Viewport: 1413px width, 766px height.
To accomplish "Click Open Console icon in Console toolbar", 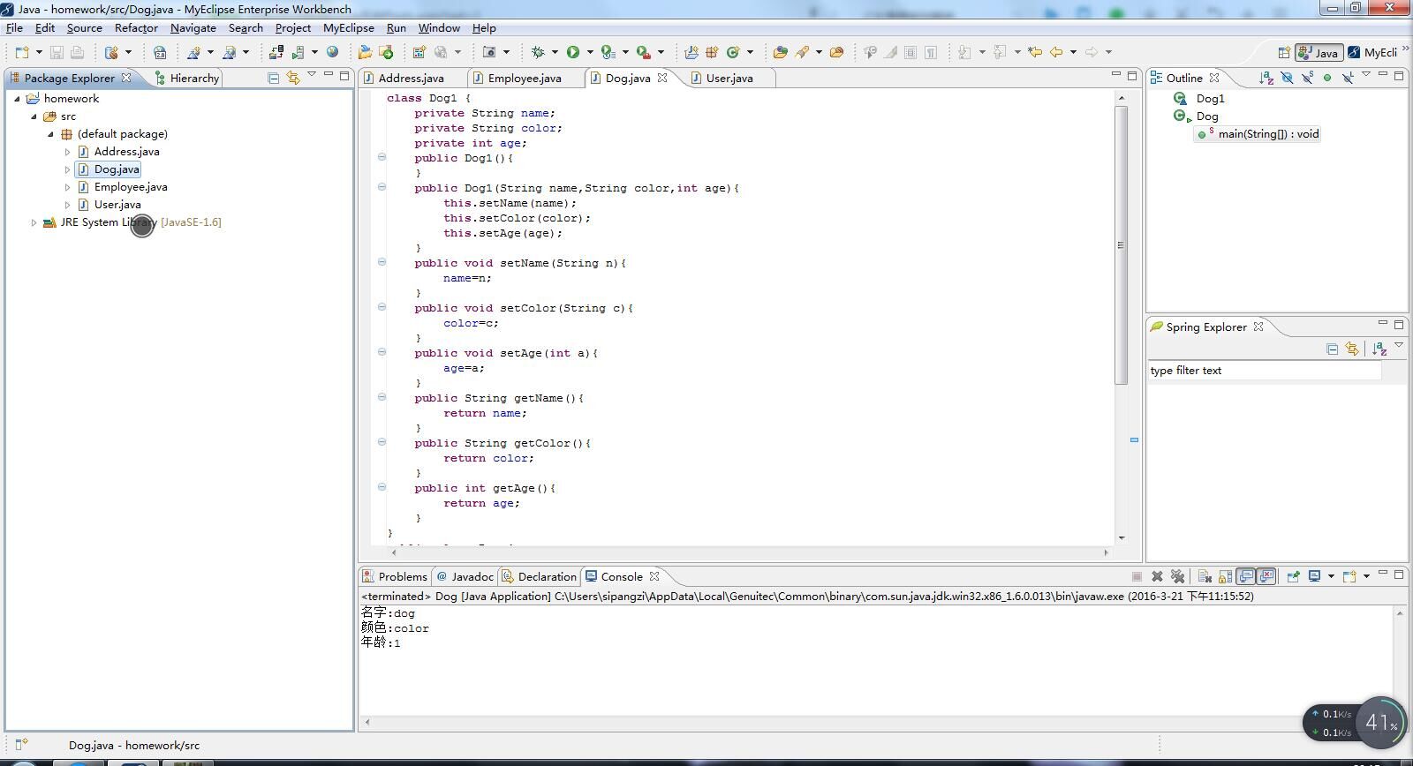I will (1349, 576).
